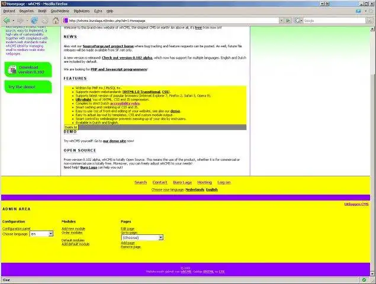Open the Bestand menu
376x284 pixels.
[x=9, y=11]
